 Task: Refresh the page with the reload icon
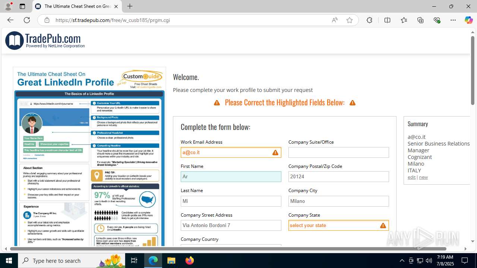click(27, 20)
